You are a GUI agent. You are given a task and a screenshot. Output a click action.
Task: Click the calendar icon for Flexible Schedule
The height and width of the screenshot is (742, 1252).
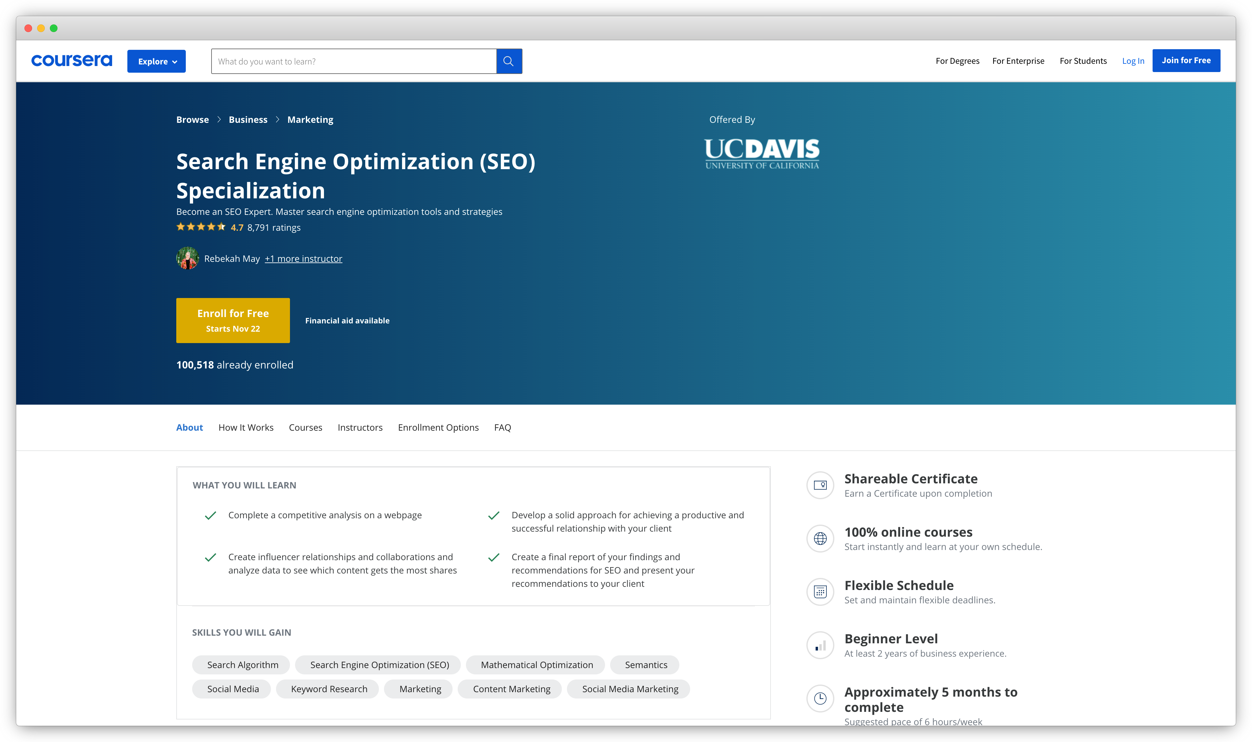[x=820, y=592]
